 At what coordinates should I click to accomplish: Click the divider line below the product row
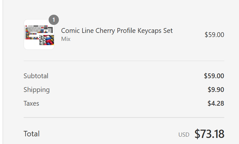(x=124, y=61)
